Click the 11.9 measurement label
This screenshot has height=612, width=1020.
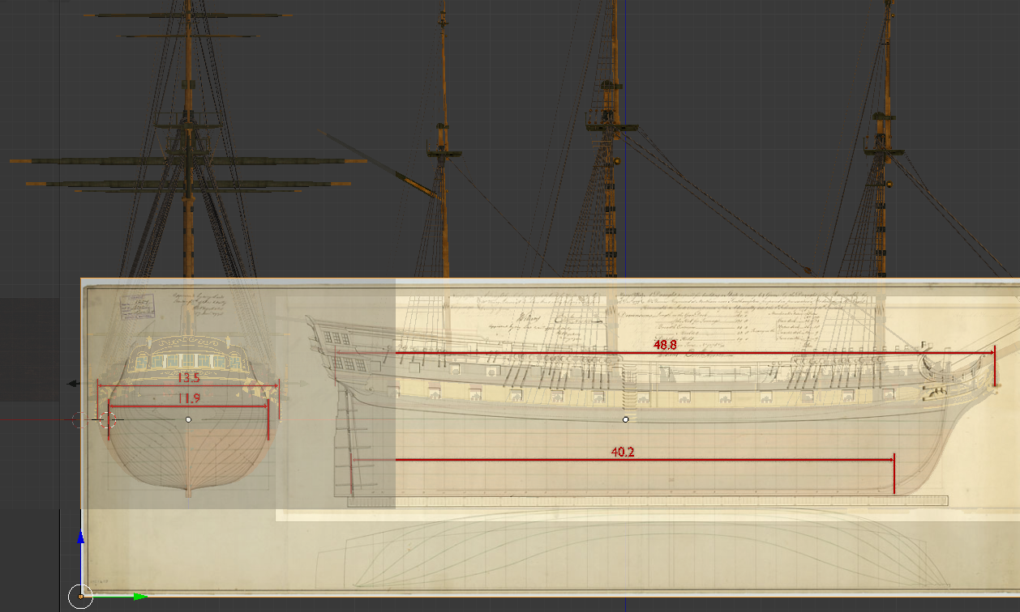pyautogui.click(x=188, y=397)
